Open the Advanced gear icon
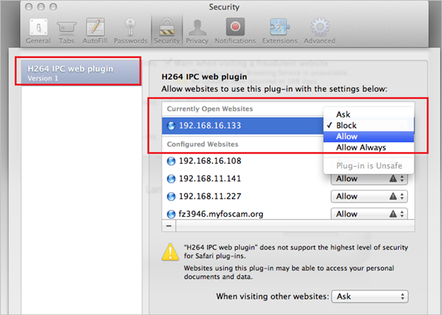The width and height of the screenshot is (442, 315). pos(320,27)
